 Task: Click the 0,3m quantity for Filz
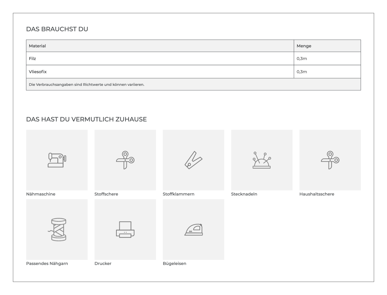(302, 59)
